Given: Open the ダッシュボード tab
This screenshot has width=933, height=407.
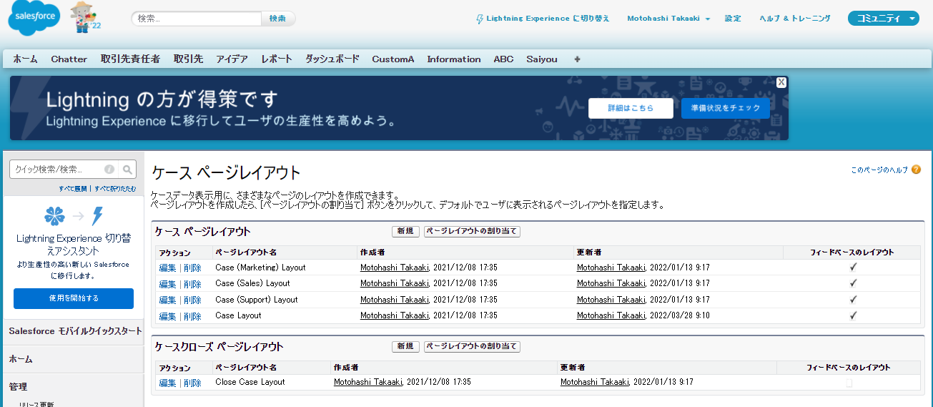Looking at the screenshot, I should pyautogui.click(x=332, y=59).
